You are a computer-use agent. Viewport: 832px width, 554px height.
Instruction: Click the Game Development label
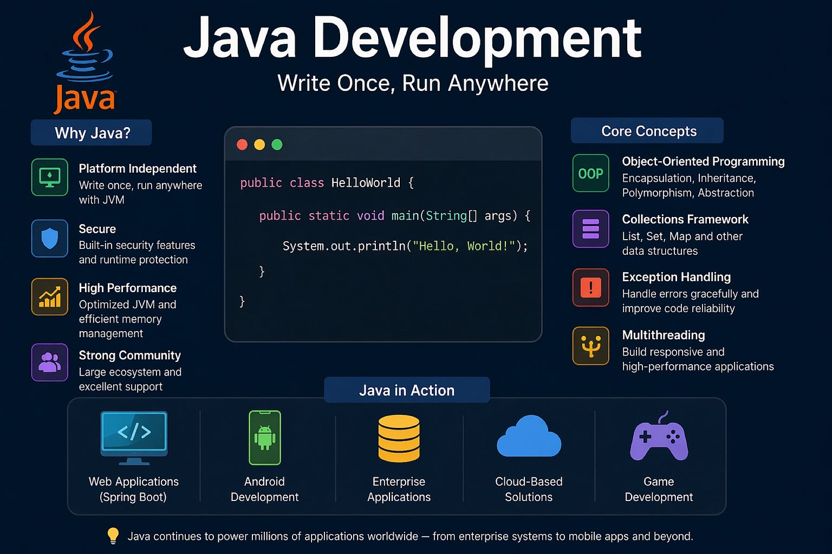click(659, 489)
